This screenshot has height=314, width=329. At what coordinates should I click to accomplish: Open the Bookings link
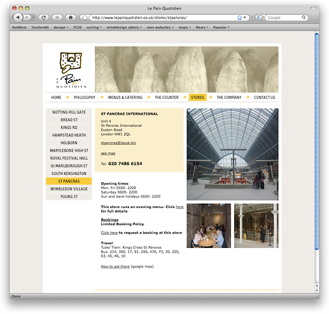click(109, 219)
